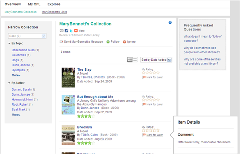This screenshot has width=240, height=154.
Task: Open the More sharing options plus icon
Action: click(76, 31)
